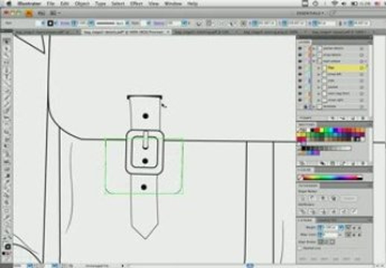Image resolution: width=386 pixels, height=268 pixels.
Task: Select the Pen tool
Action: coord(7,70)
